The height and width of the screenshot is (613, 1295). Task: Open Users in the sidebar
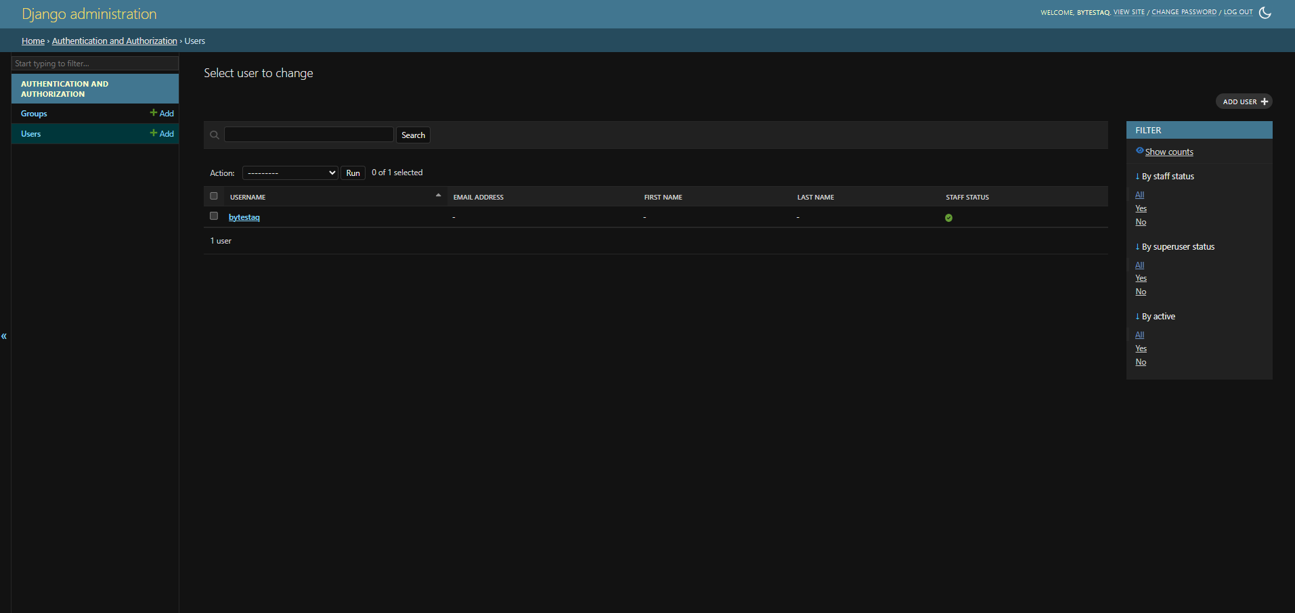(31, 134)
